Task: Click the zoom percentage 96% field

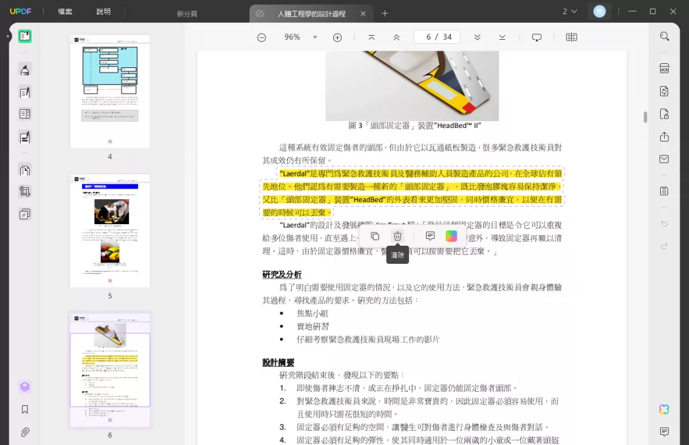Action: (292, 37)
